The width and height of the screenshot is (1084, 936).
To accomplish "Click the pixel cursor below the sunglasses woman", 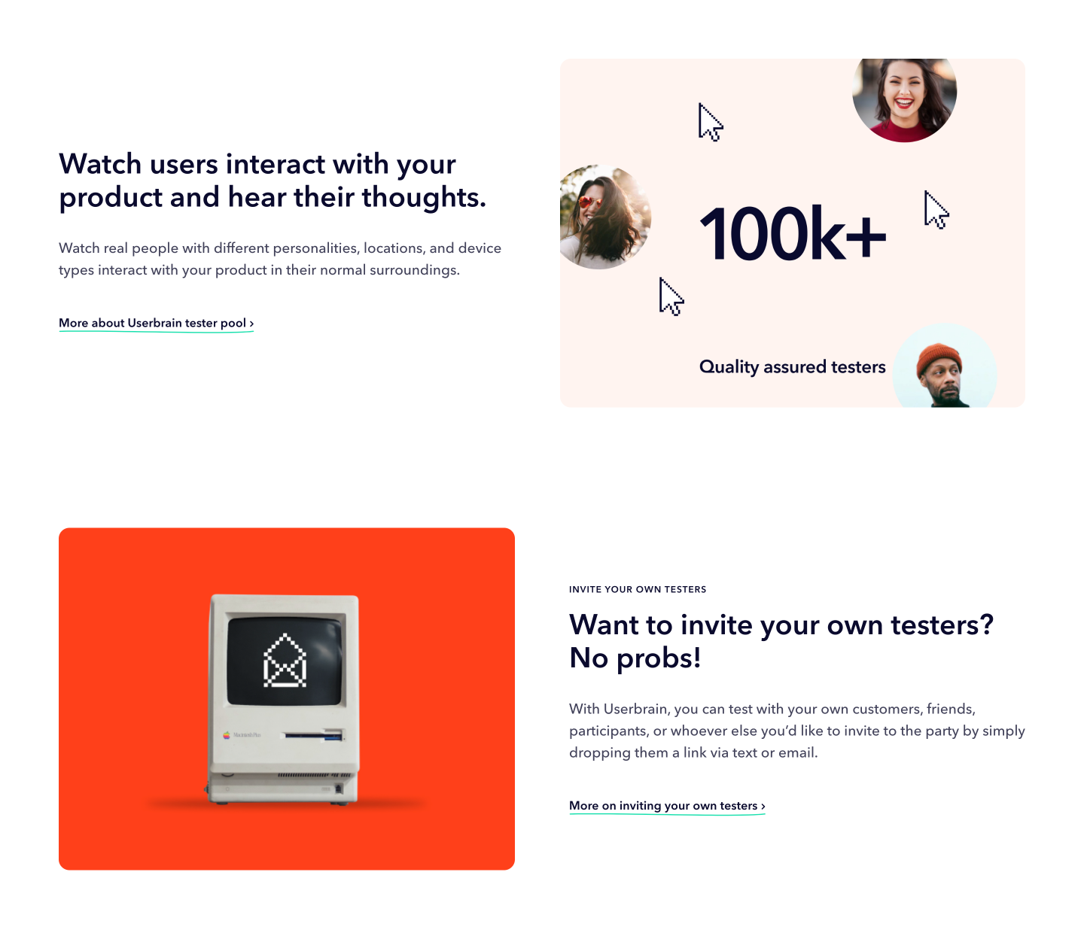I will 671,296.
